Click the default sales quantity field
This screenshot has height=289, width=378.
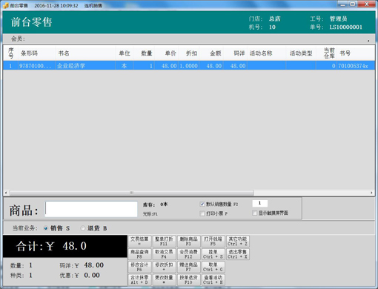coord(259,203)
